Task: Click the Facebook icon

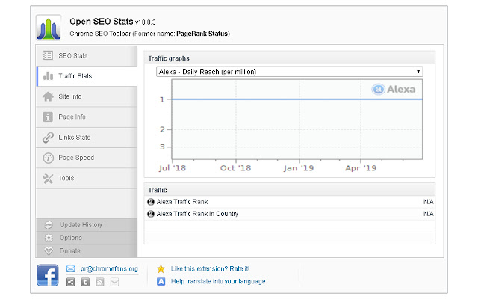Action: click(48, 275)
